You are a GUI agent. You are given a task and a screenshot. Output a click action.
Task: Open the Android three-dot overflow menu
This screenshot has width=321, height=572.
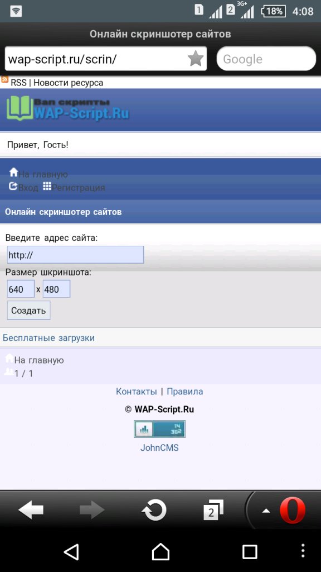pyautogui.click(x=303, y=551)
